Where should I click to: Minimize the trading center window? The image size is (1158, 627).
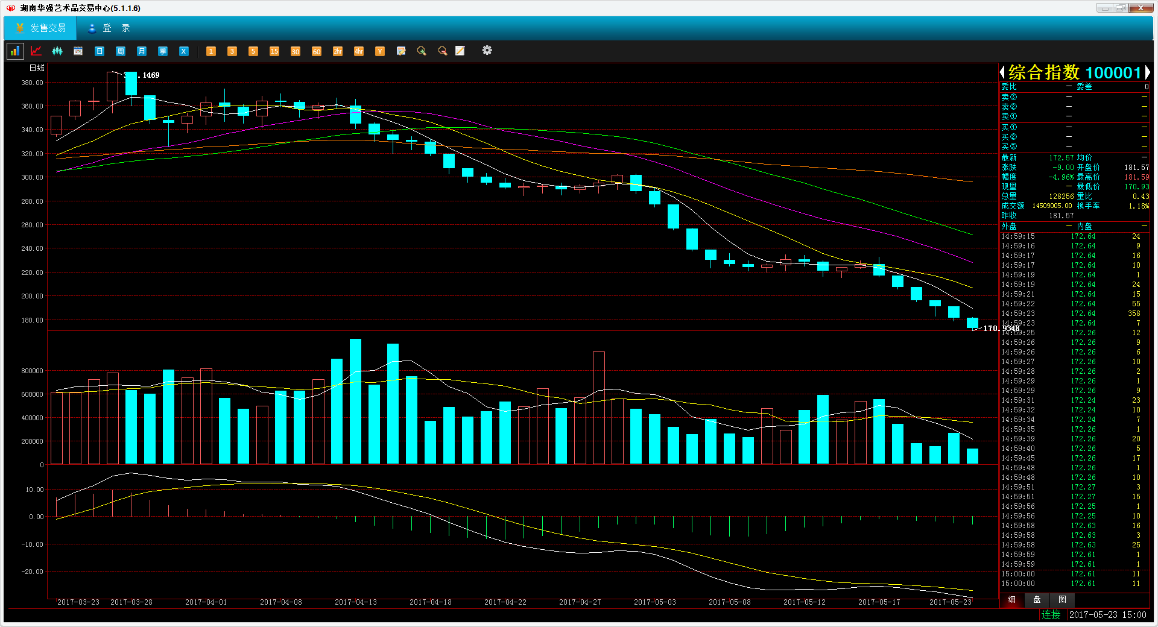(1104, 8)
